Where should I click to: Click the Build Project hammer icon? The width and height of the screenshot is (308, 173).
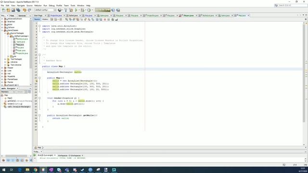[66, 10]
